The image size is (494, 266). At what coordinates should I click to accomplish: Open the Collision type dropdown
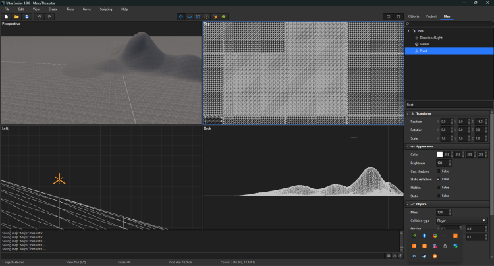point(461,220)
